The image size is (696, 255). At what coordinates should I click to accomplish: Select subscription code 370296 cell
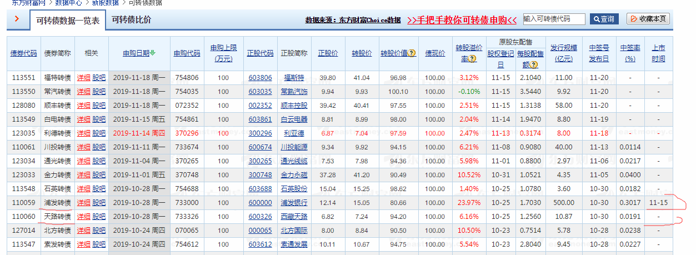click(186, 133)
